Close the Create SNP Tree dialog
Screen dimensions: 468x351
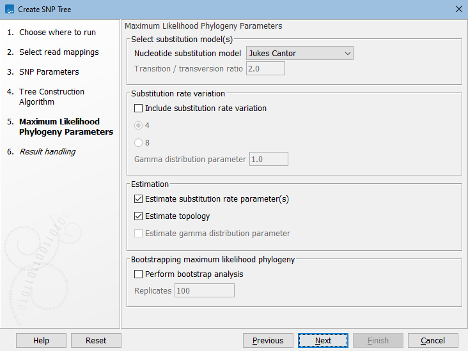(x=458, y=9)
